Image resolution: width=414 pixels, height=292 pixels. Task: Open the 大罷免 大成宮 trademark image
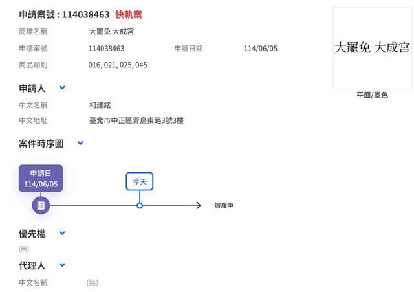click(x=372, y=49)
